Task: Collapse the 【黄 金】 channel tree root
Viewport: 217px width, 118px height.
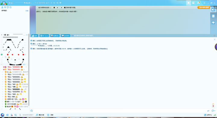Action: point(2,35)
